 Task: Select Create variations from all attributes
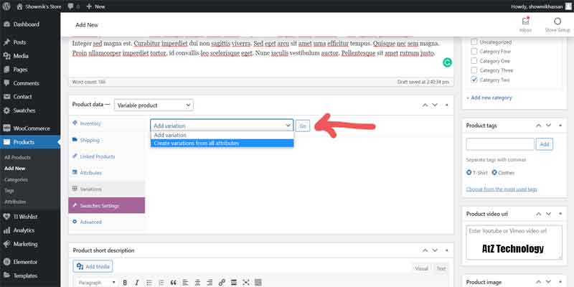[222, 143]
